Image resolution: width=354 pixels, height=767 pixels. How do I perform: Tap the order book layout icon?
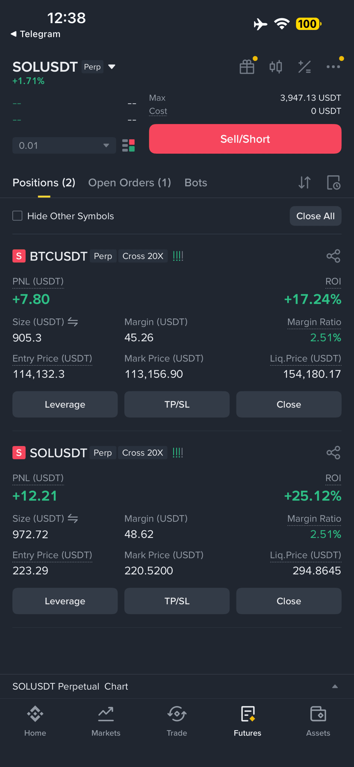click(x=129, y=146)
